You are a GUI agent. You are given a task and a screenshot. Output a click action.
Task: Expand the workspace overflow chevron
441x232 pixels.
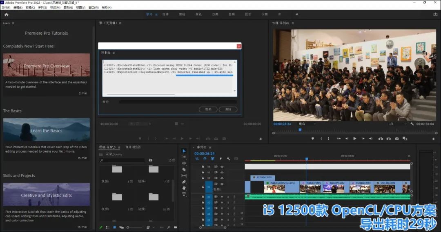click(x=297, y=14)
